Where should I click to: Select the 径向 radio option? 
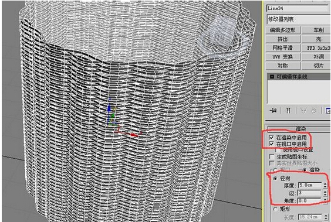click(275, 179)
